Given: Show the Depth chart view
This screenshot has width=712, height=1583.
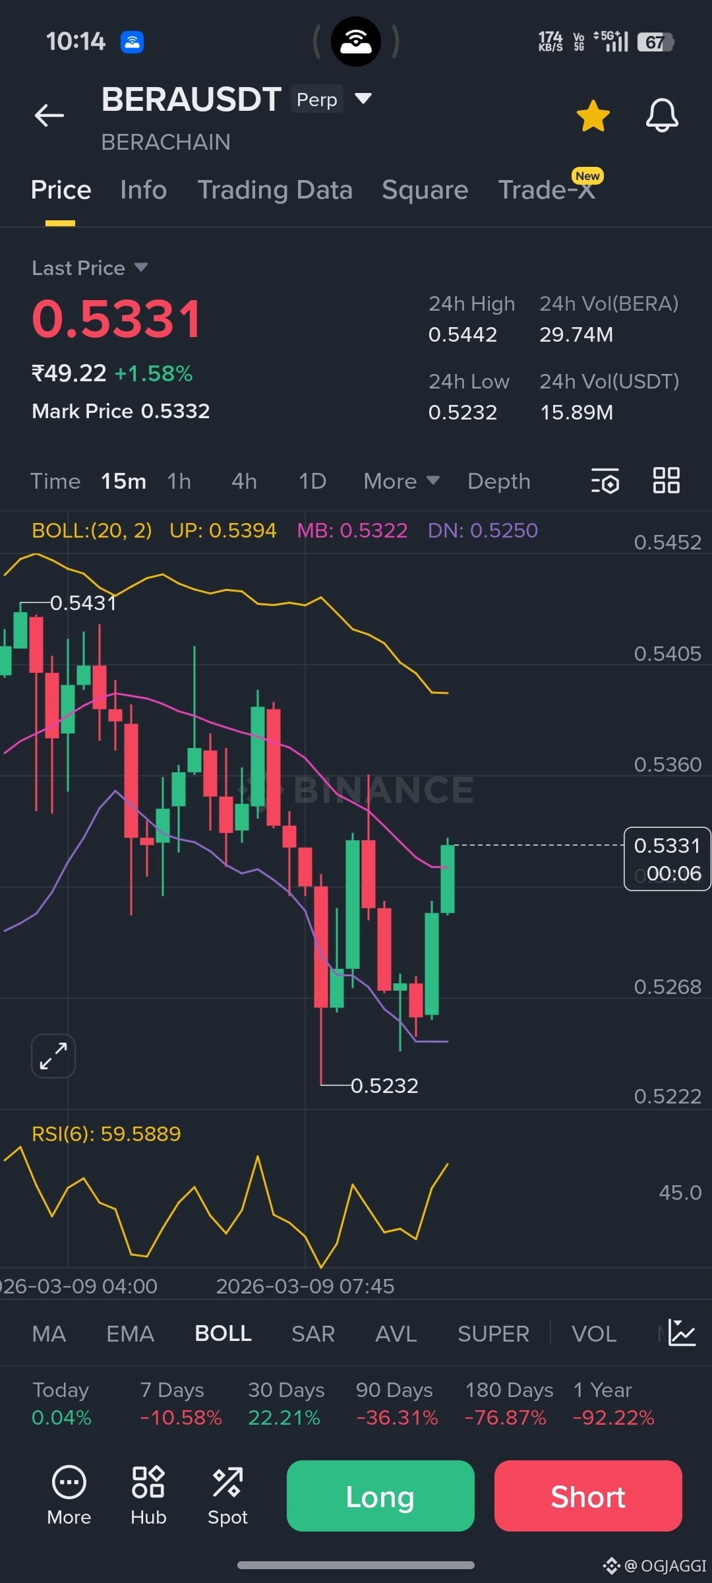Looking at the screenshot, I should (x=499, y=481).
